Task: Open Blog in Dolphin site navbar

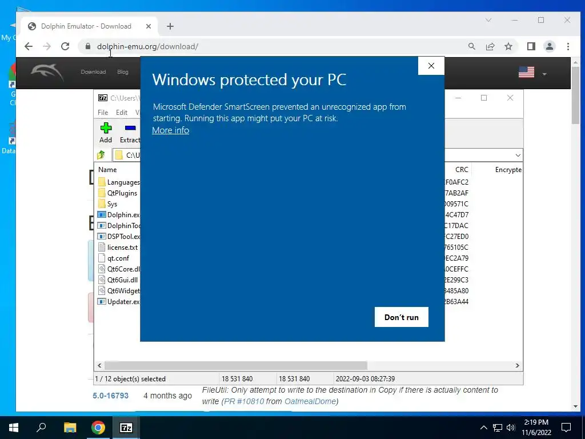Action: tap(123, 71)
